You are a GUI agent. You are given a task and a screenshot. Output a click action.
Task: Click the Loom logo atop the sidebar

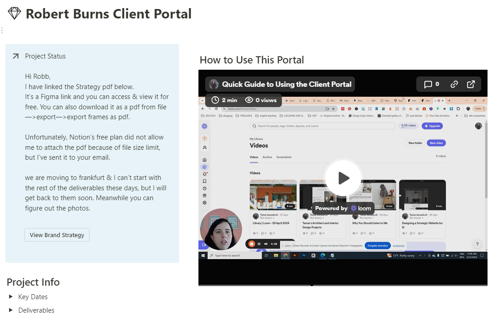204,126
